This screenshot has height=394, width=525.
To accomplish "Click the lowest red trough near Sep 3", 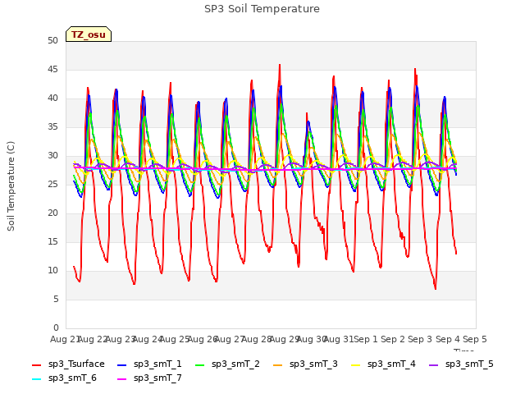I will pos(436,288).
